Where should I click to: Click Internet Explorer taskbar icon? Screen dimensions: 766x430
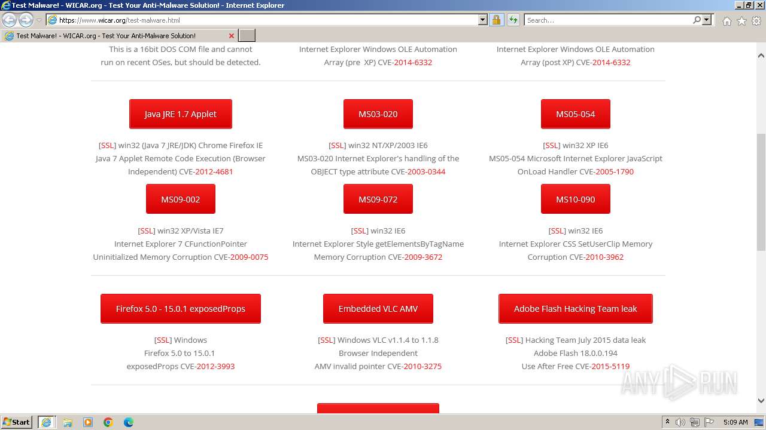pyautogui.click(x=47, y=422)
